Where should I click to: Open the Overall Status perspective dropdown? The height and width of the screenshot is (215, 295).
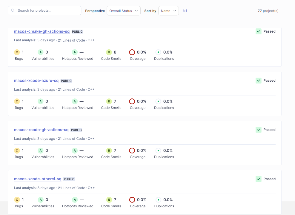click(x=124, y=11)
